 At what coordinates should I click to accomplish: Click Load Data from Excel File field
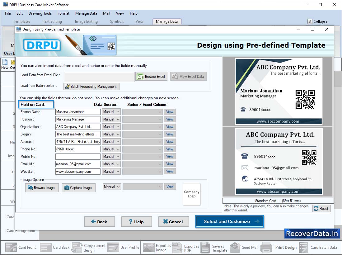pos(99,77)
